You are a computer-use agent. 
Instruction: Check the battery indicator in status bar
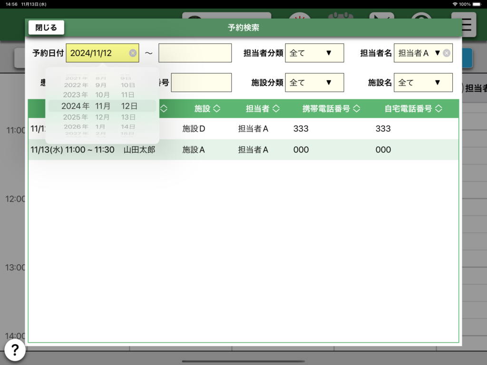477,4
